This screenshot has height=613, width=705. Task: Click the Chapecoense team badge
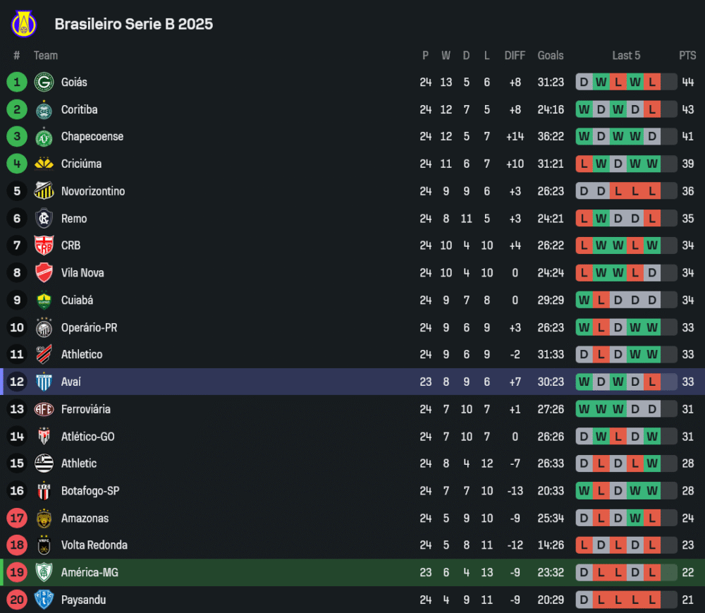[44, 137]
